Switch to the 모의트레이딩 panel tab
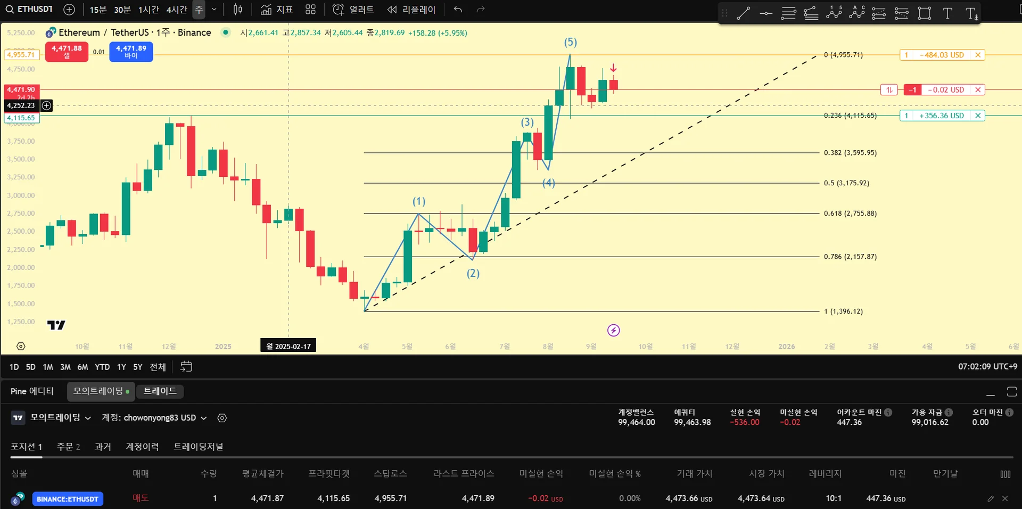 pos(101,391)
